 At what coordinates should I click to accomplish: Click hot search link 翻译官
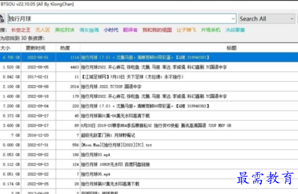point(130,30)
